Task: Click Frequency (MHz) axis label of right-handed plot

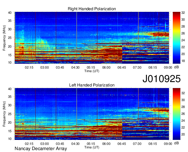Action: 4,38
